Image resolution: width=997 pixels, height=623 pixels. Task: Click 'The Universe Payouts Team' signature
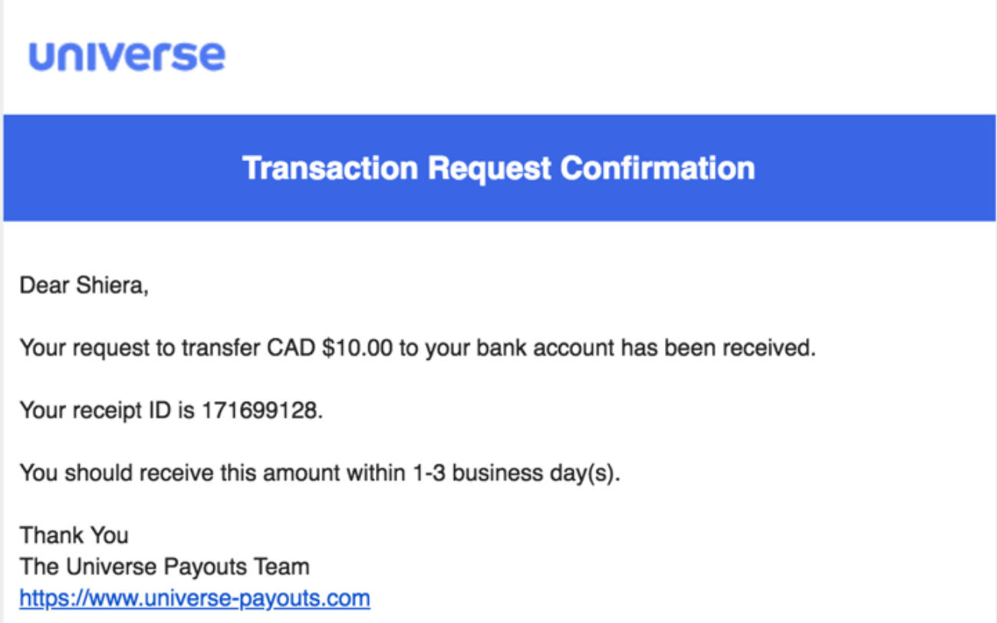164,567
